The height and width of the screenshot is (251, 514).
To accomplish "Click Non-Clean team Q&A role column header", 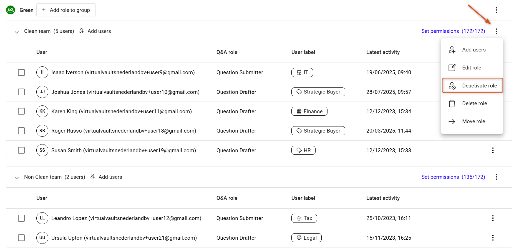I will point(227,198).
